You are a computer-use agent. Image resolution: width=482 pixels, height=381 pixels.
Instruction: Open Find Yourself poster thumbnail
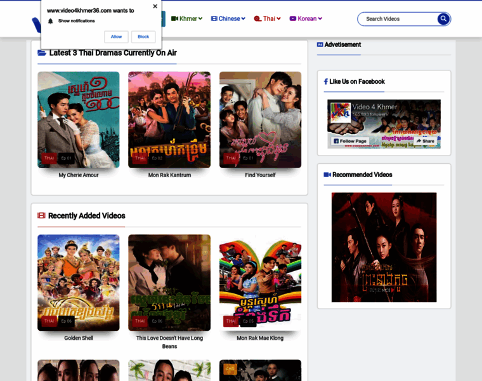pos(261,120)
